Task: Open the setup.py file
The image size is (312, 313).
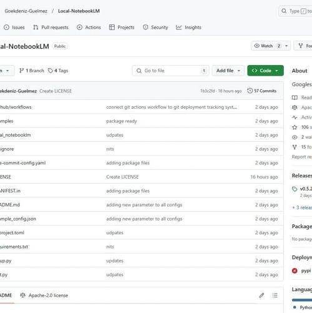Action: tap(6, 261)
